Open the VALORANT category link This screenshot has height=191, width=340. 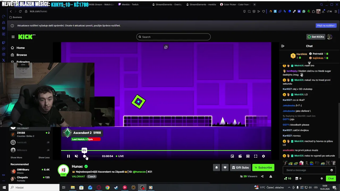[x=78, y=176]
